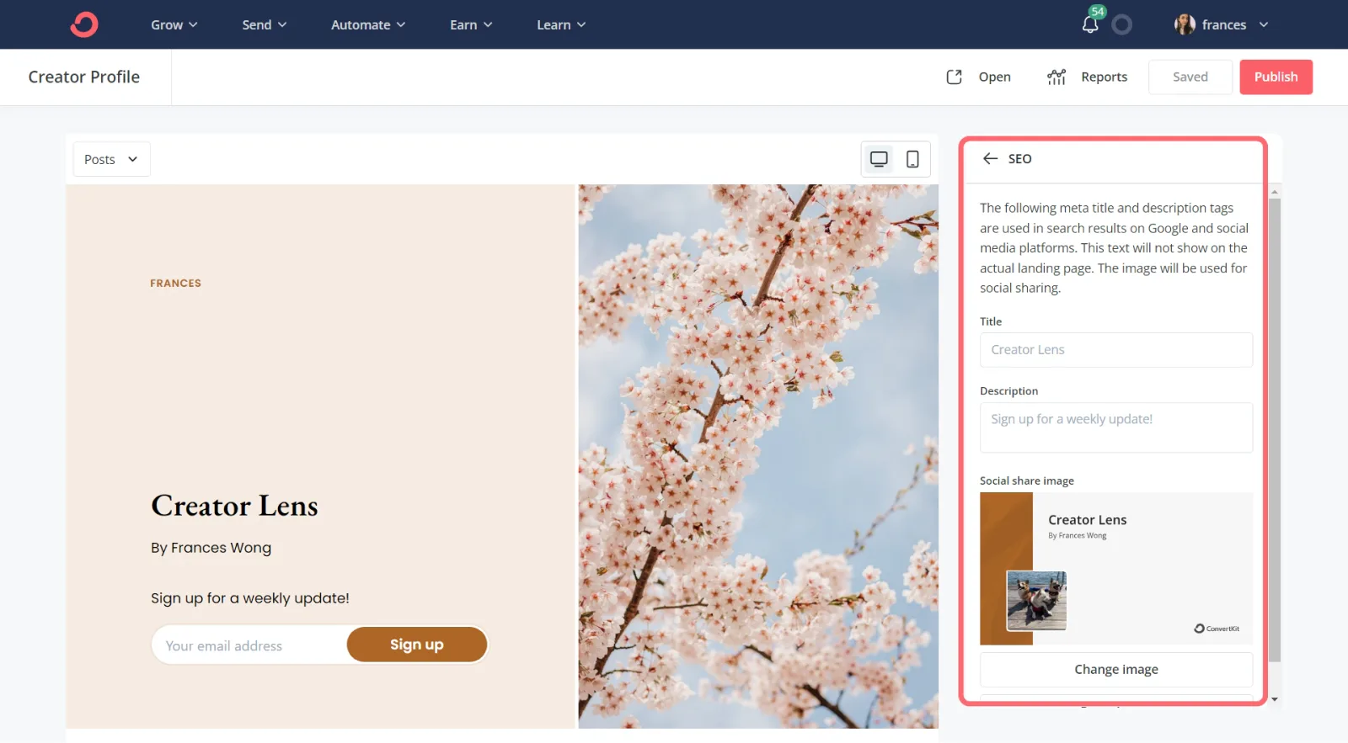1348x743 pixels.
Task: Click the circular status icon beside the bell
Action: 1121,25
